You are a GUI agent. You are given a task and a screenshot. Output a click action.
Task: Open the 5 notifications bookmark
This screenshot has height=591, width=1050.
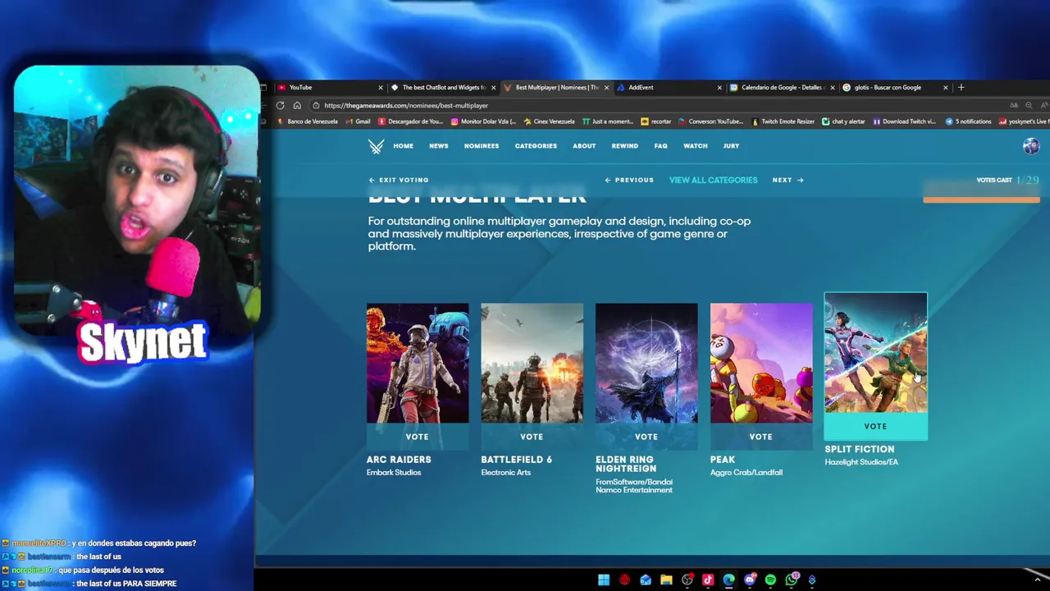point(968,121)
